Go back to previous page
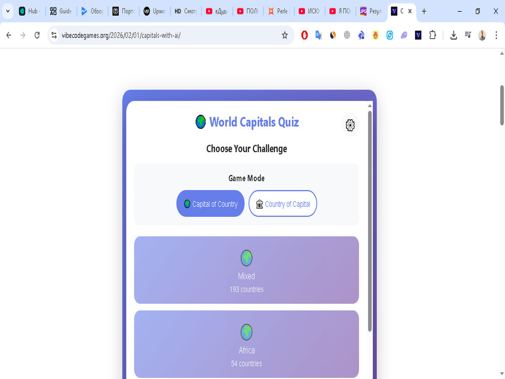This screenshot has height=379, width=505. [x=9, y=35]
